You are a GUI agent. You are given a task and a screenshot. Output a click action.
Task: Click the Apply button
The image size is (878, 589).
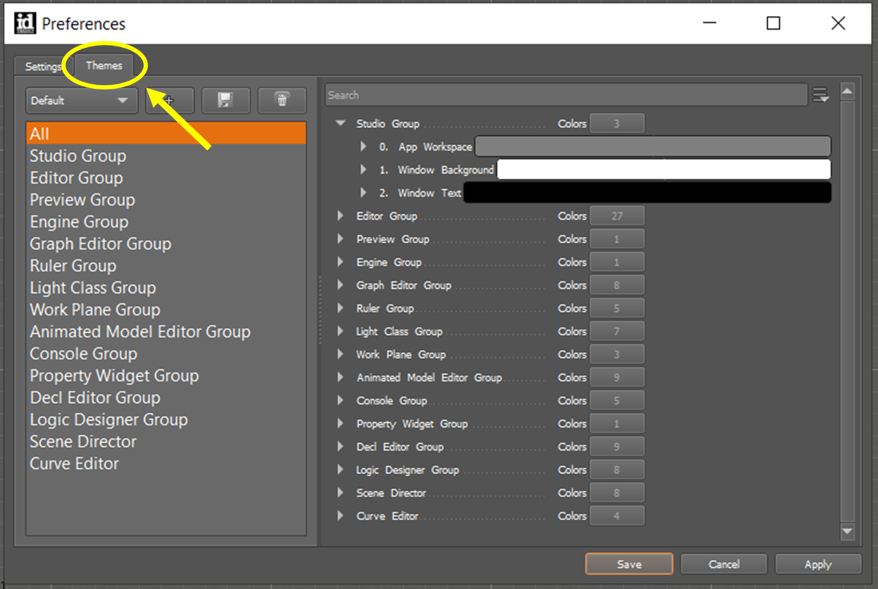pyautogui.click(x=818, y=564)
